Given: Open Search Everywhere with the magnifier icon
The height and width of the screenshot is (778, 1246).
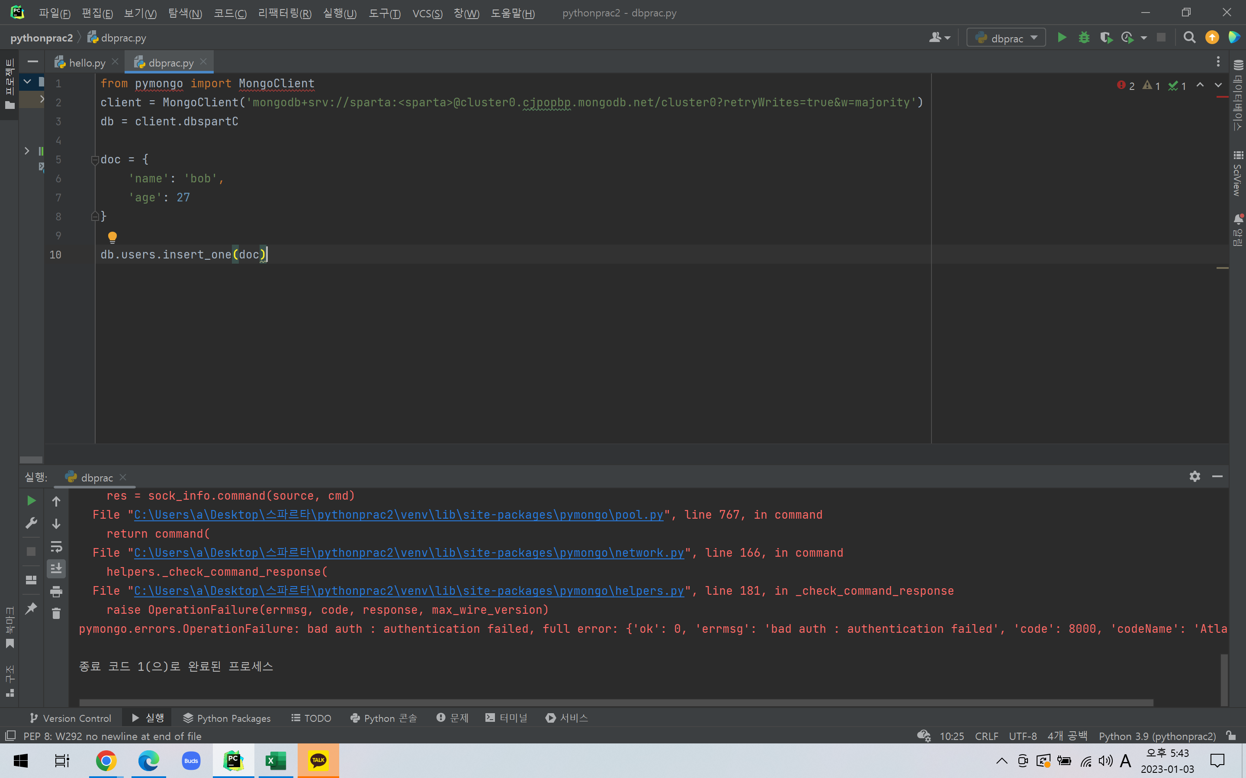Looking at the screenshot, I should (1189, 38).
